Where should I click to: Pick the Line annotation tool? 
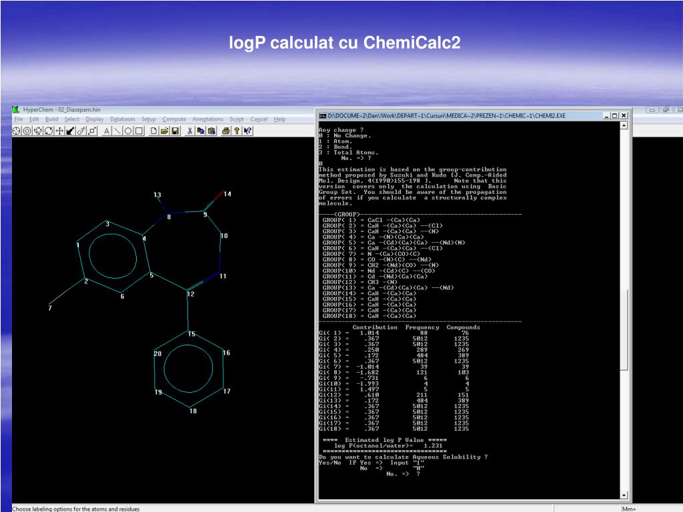coord(117,131)
